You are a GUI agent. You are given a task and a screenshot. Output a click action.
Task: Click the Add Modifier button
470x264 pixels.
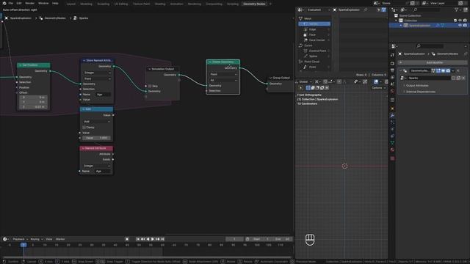433,62
